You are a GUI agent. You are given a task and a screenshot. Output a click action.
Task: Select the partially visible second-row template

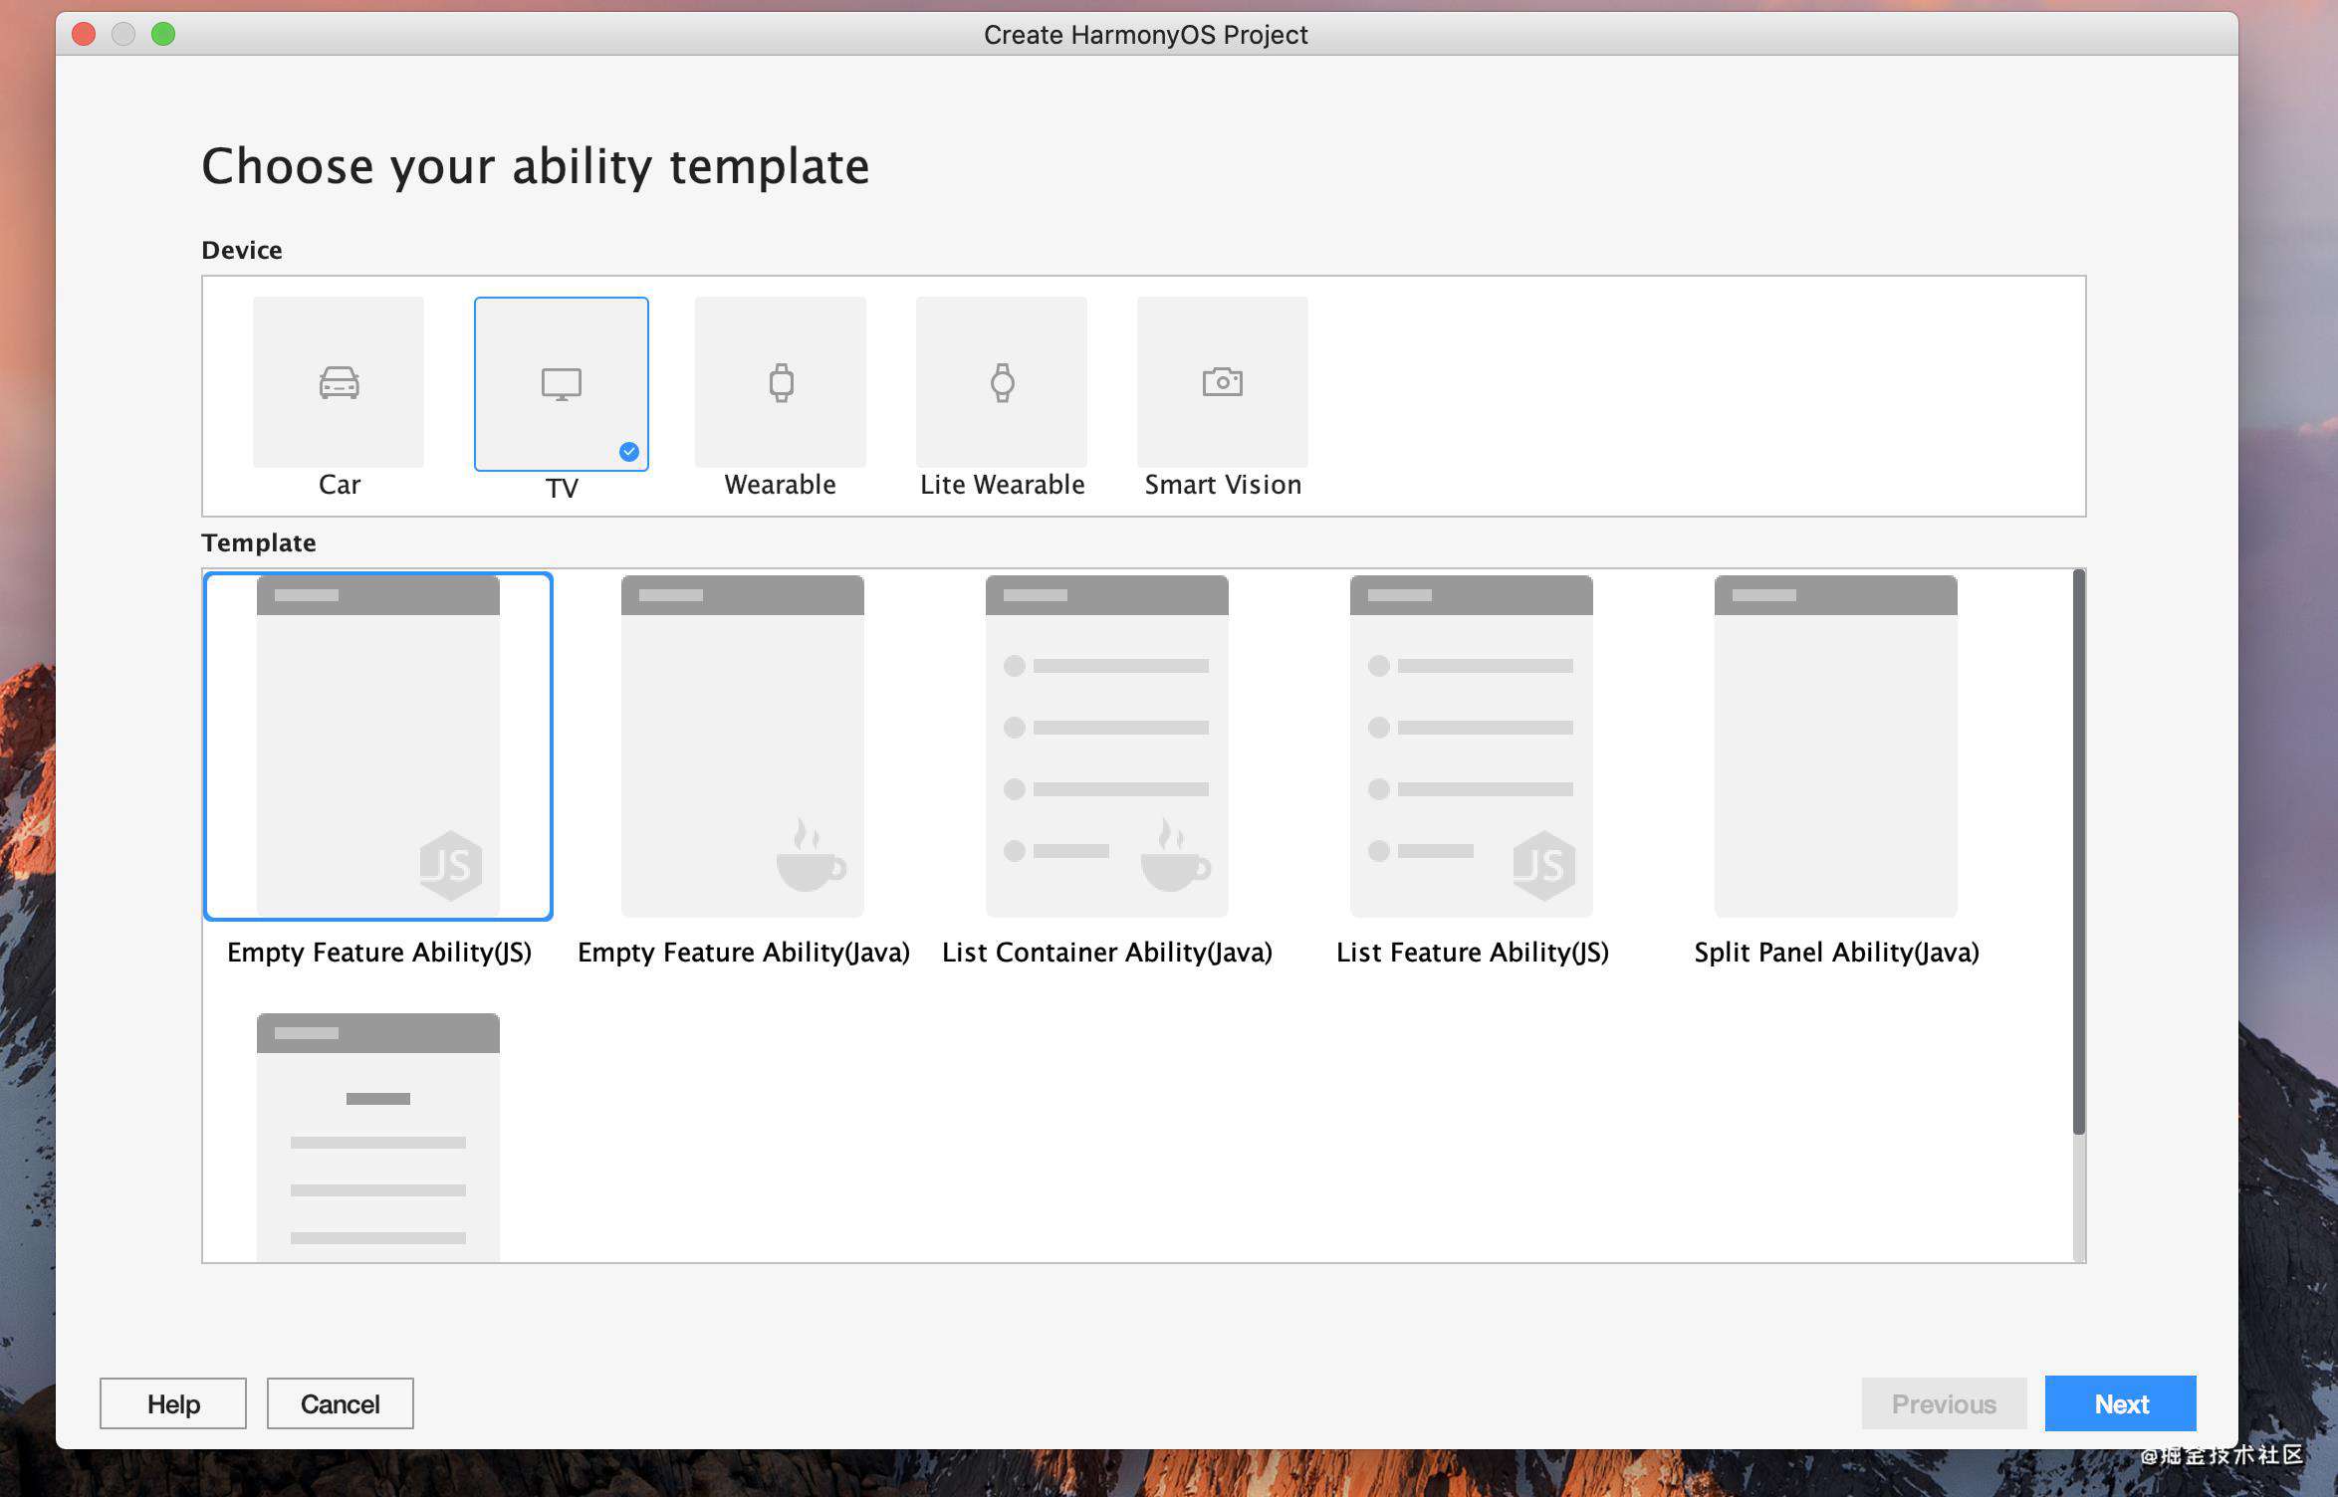coord(378,1137)
